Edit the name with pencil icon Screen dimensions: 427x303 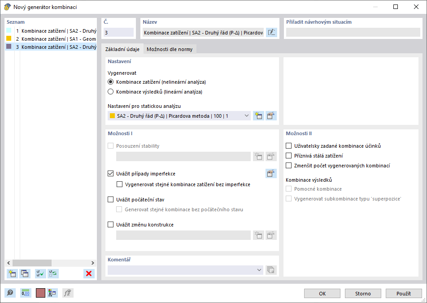[x=271, y=32]
